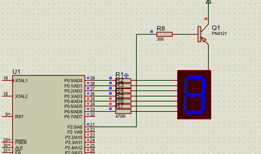Click the crosshair origin marker beside R1
Image resolution: width=261 pixels, height=154 pixels.
126,75
